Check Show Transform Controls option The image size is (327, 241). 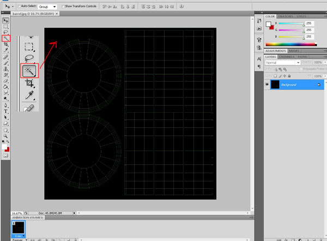tap(64, 7)
